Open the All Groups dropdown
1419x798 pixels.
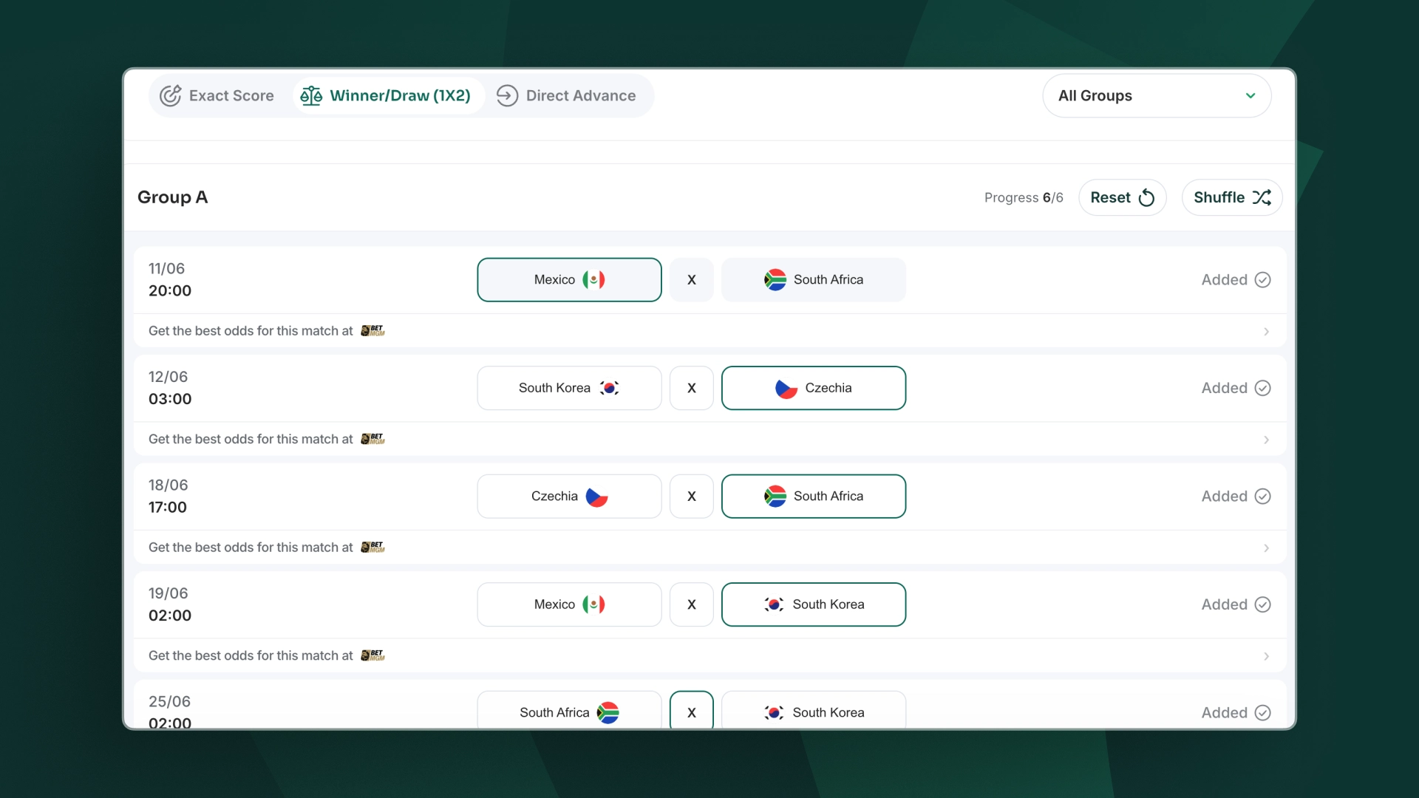pos(1157,95)
